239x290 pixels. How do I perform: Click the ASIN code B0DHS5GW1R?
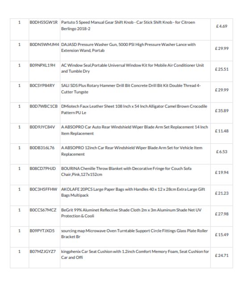tap(43, 22)
